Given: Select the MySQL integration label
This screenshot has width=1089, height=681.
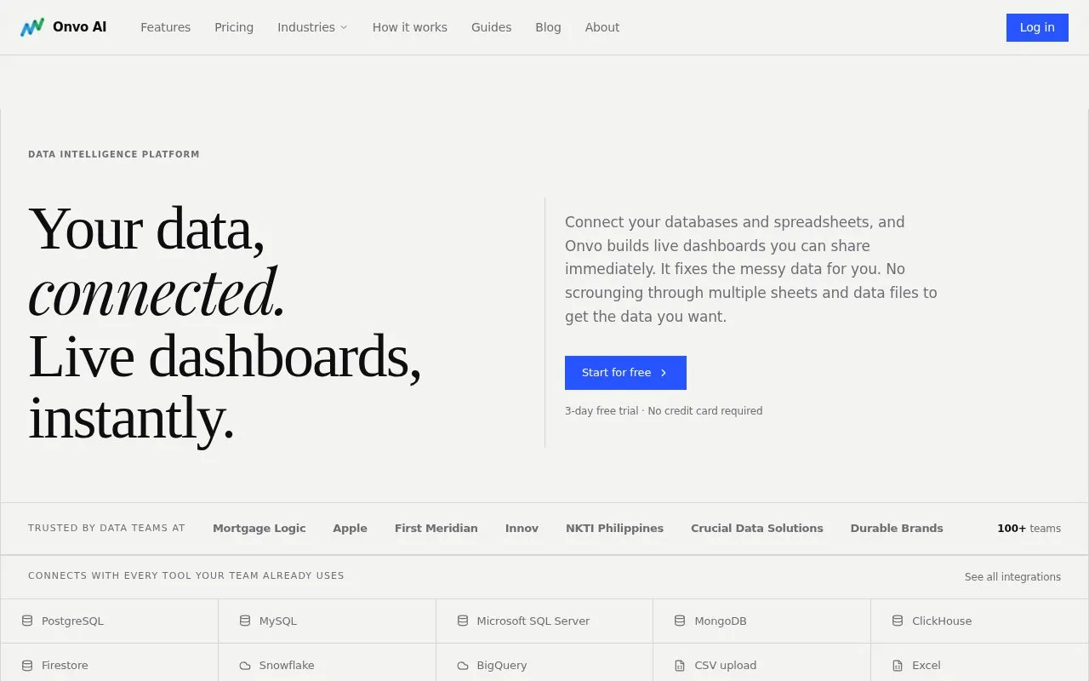Looking at the screenshot, I should 278,621.
